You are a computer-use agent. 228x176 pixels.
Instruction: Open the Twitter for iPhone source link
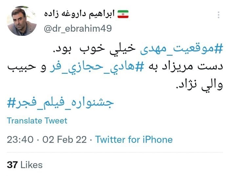(x=134, y=140)
